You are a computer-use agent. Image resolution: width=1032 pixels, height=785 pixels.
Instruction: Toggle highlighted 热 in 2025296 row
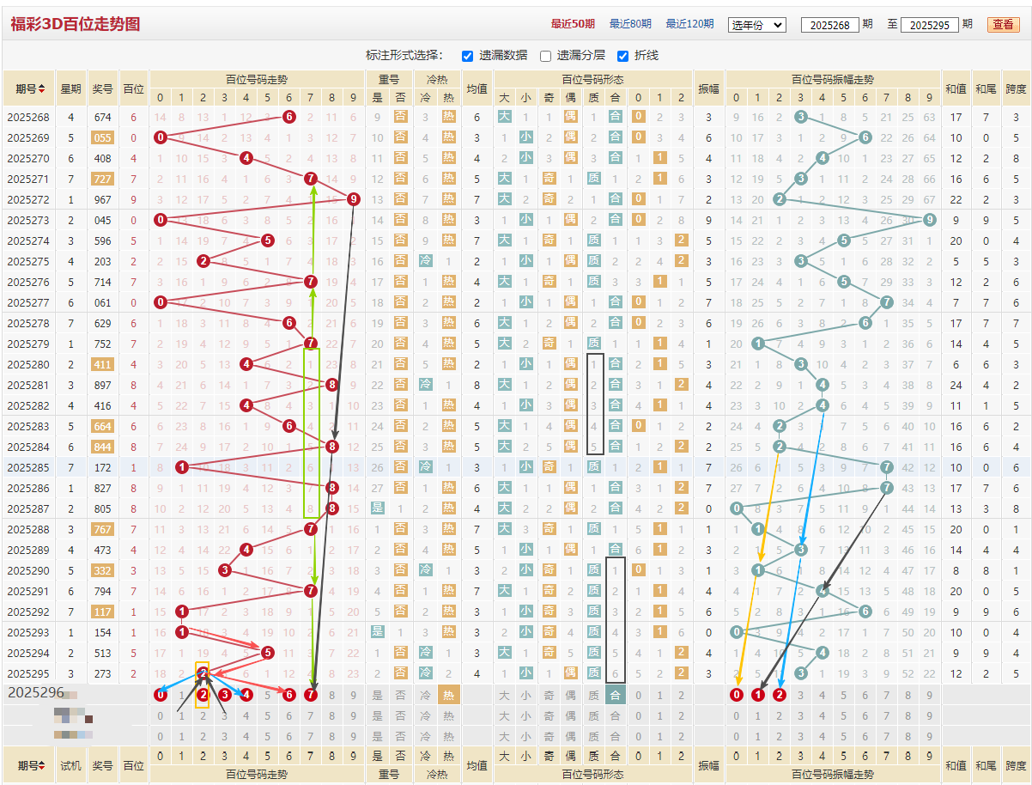(448, 695)
